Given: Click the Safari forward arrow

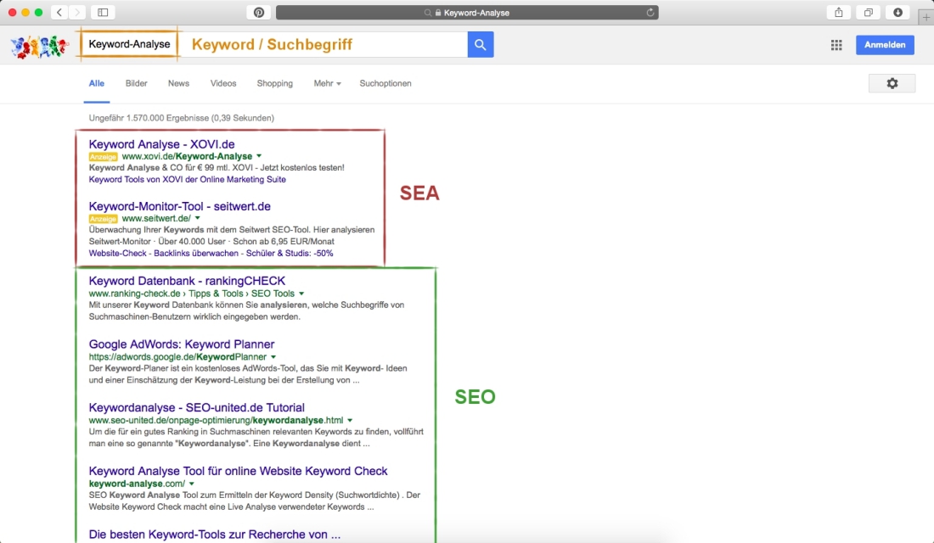Looking at the screenshot, I should 76,12.
